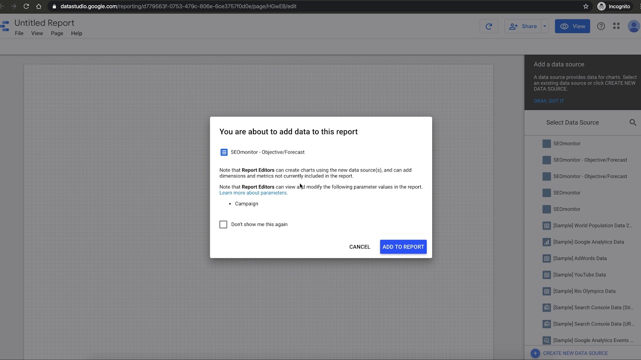Viewport: 641px width, 360px height.
Task: Click the Google account avatar
Action: (x=633, y=26)
